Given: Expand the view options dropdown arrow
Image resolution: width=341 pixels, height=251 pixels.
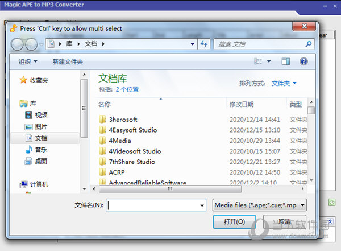Looking at the screenshot, I should [x=269, y=61].
